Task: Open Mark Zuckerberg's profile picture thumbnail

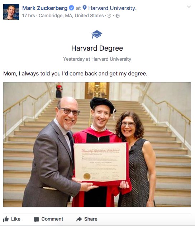Action: coord(11,12)
